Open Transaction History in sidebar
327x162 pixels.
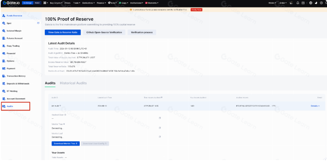pos(16,76)
